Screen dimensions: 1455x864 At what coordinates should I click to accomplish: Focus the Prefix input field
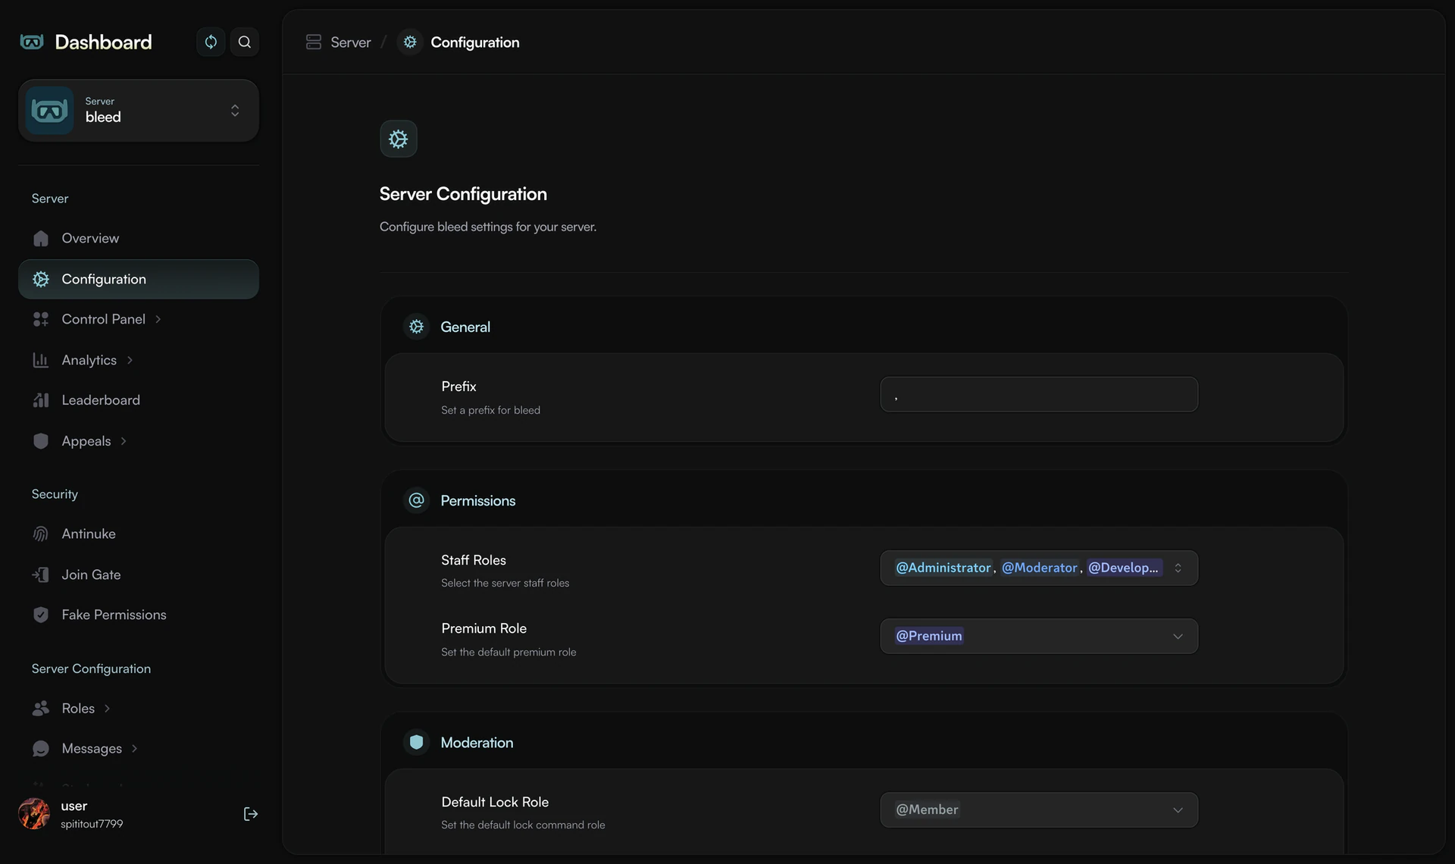1039,395
